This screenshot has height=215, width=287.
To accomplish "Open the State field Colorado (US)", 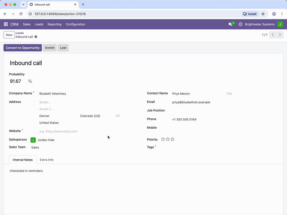I will point(96,116).
